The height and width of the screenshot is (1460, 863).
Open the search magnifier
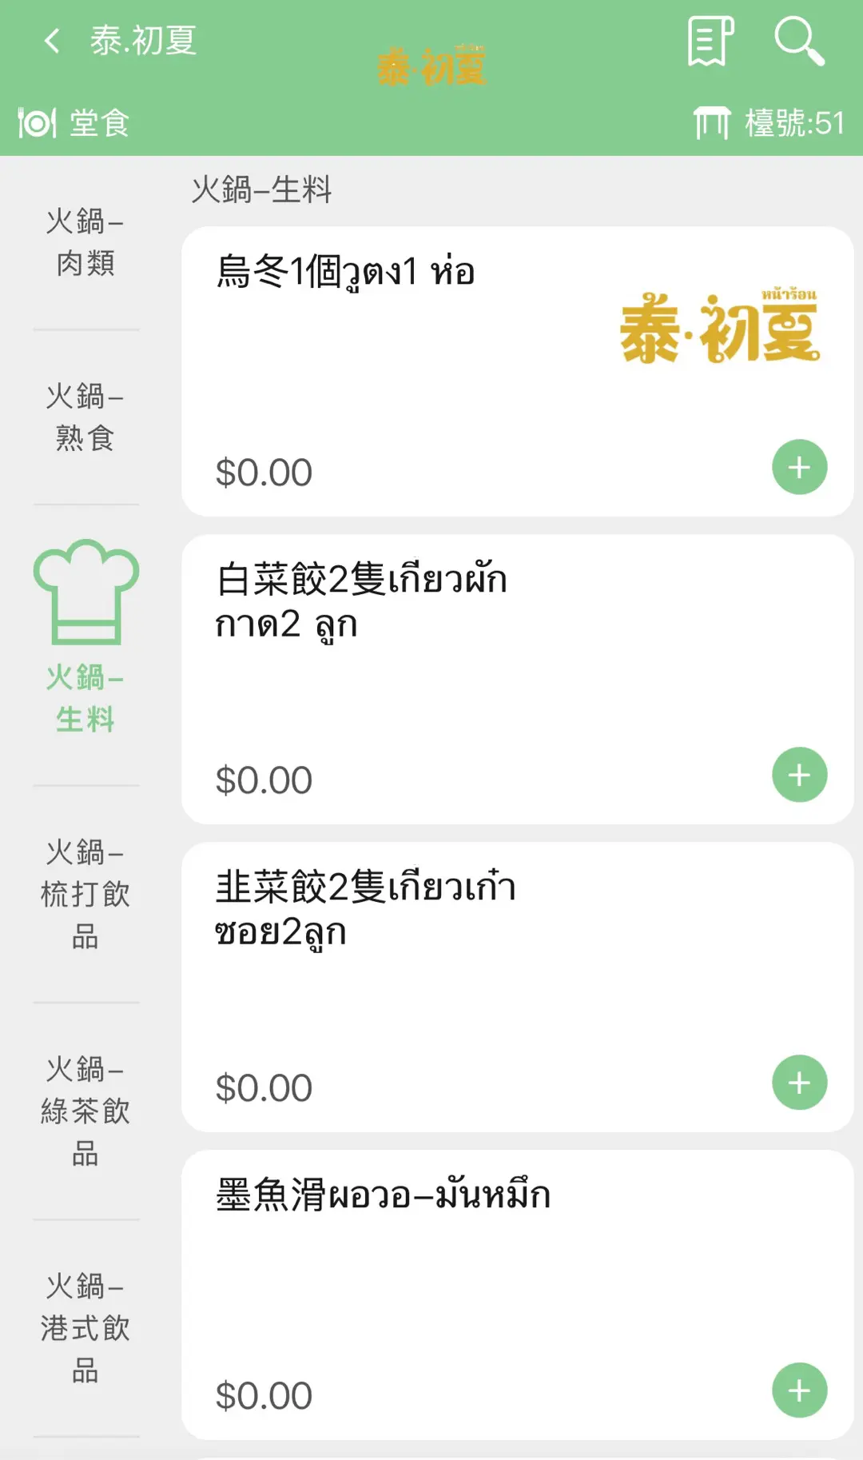(x=798, y=41)
